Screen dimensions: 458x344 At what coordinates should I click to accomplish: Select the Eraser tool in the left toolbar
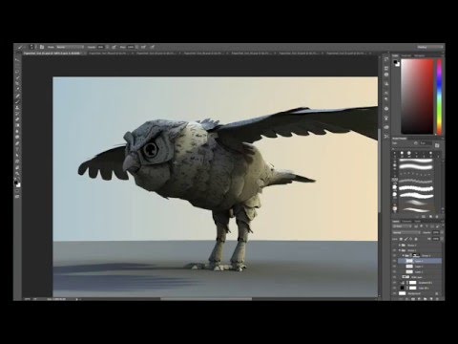(x=18, y=119)
